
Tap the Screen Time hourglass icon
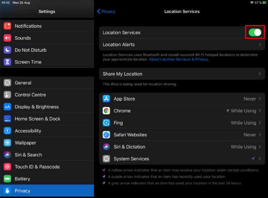coord(7,62)
